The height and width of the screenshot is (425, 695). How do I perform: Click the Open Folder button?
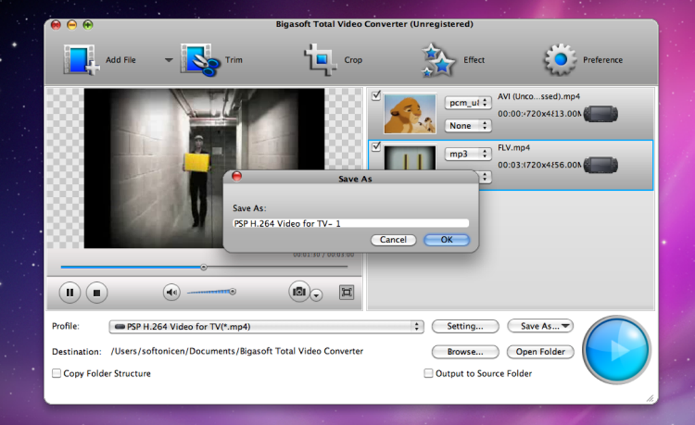pyautogui.click(x=540, y=352)
